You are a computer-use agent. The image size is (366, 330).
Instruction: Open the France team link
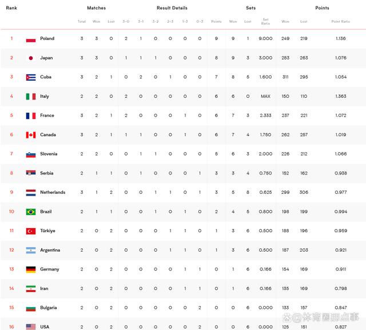pos(47,116)
